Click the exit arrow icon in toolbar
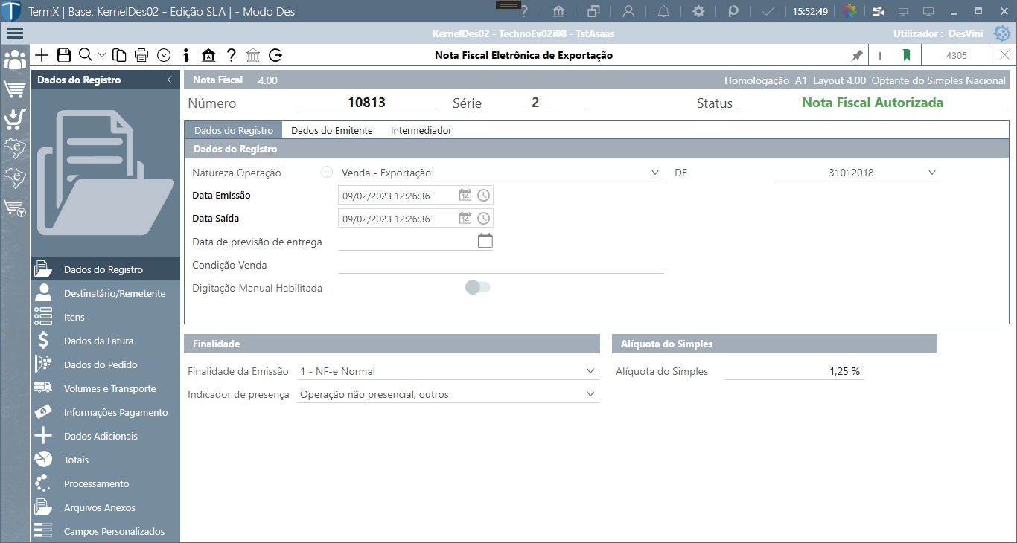 [x=275, y=55]
